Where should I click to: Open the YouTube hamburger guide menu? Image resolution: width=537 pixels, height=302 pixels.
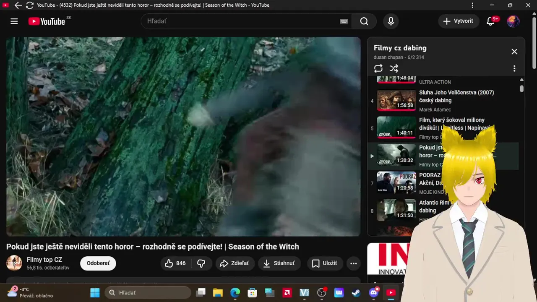click(x=14, y=21)
